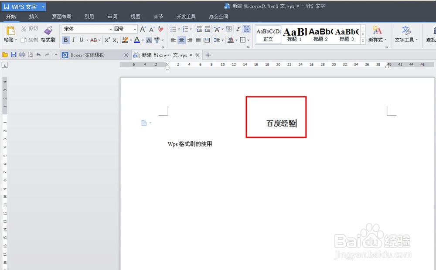The width and height of the screenshot is (436, 270).
Task: Click the decrease indent icon
Action: coord(199,29)
